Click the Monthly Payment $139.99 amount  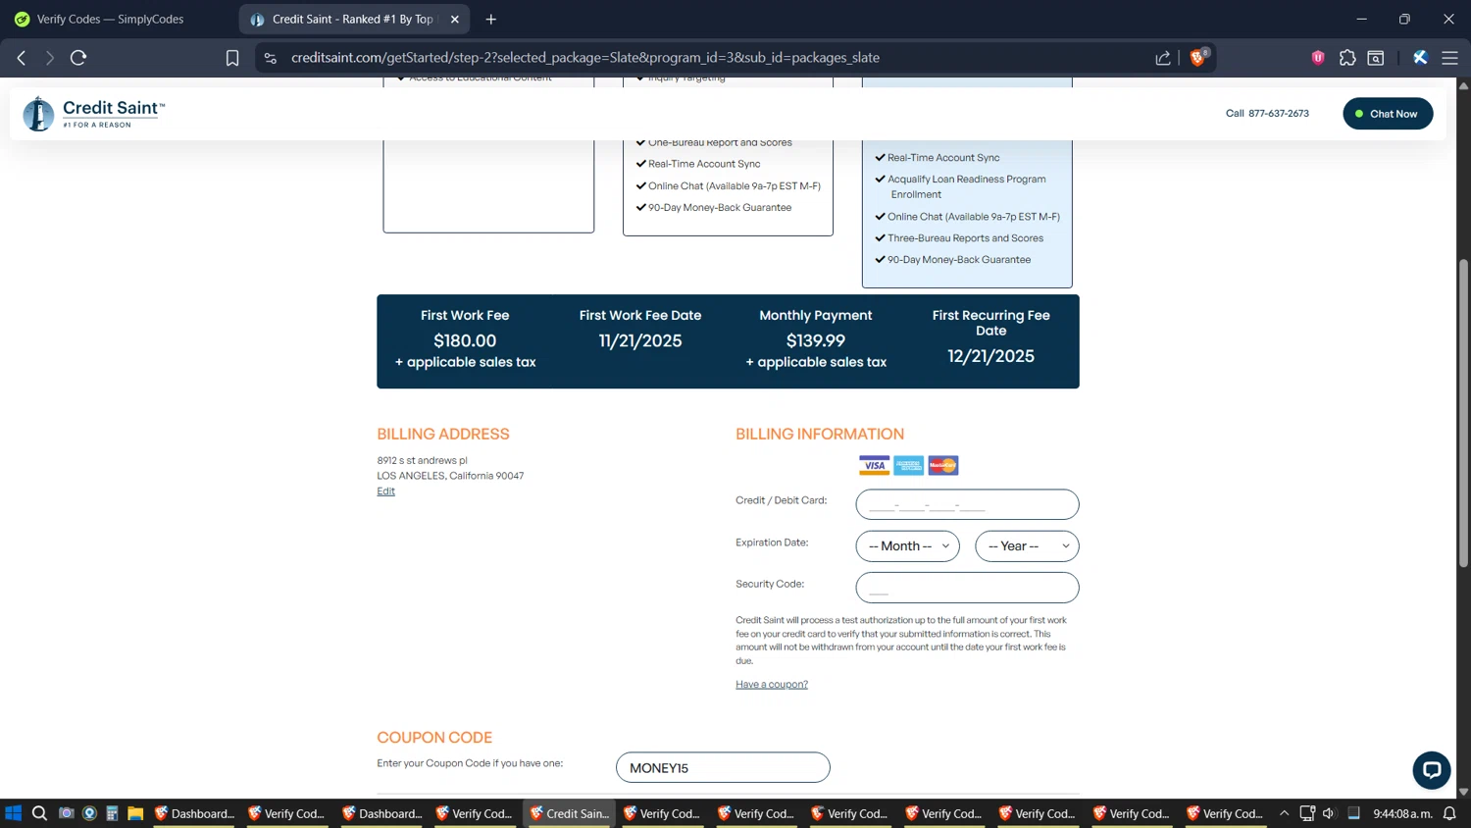point(816,340)
